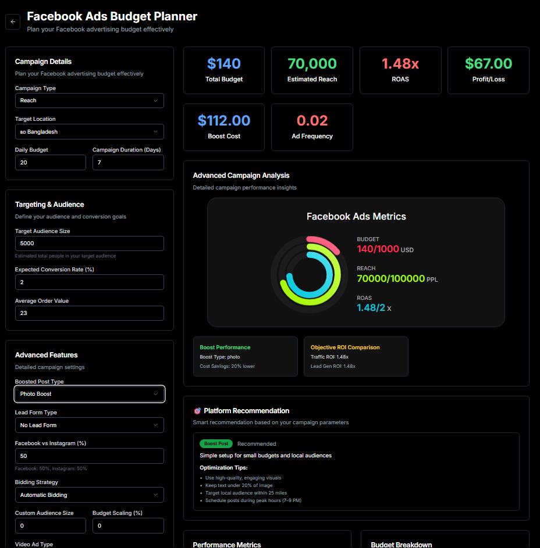540x548 pixels.
Task: Expand the Boosted Post Type dropdown
Action: tap(89, 394)
